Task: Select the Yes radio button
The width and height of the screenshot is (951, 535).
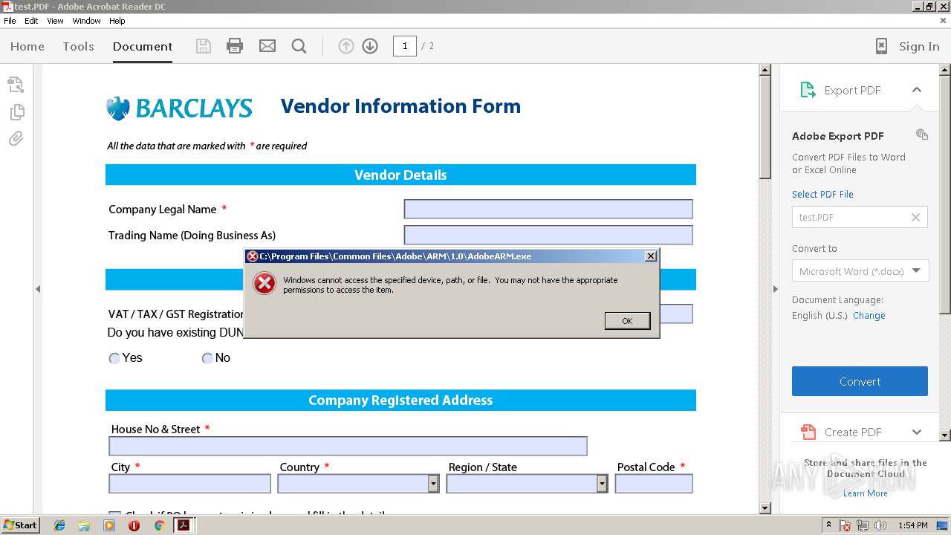Action: pos(114,358)
